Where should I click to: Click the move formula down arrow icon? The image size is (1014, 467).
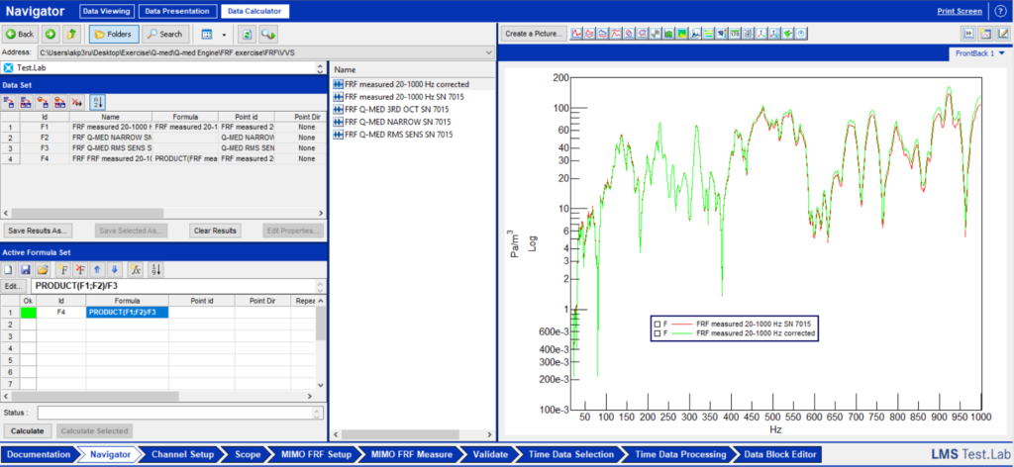pyautogui.click(x=115, y=270)
